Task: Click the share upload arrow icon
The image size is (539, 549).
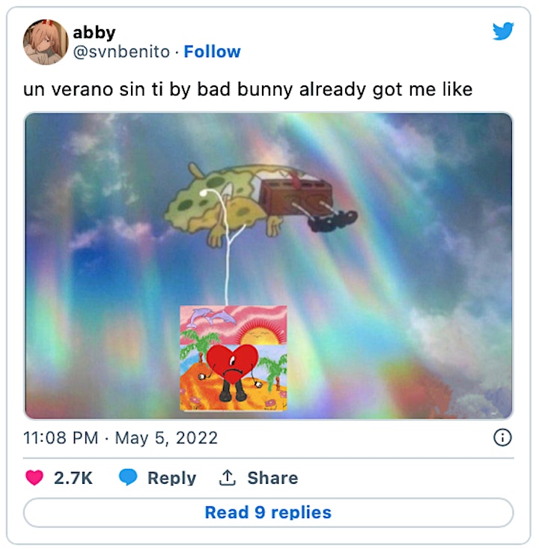Action: point(227,478)
